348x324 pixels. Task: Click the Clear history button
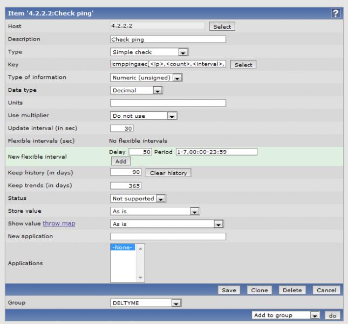pos(168,173)
